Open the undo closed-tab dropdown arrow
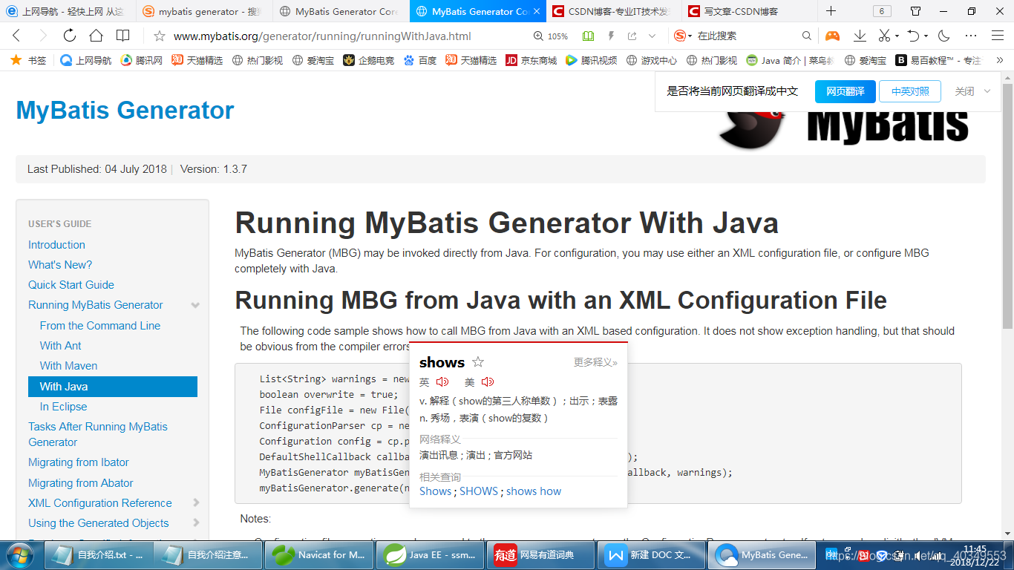 tap(926, 36)
